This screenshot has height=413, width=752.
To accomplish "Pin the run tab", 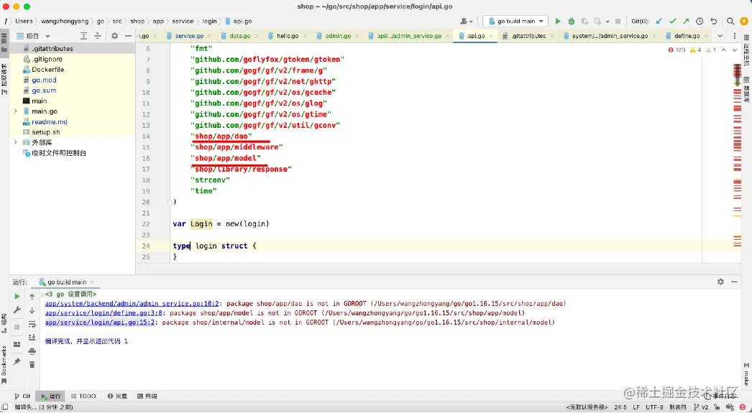I will point(17,361).
